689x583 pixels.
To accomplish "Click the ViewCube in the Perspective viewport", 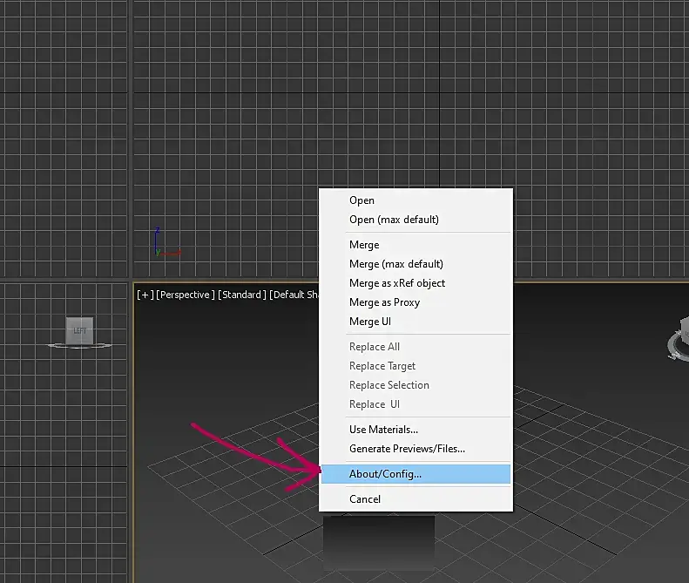I will pyautogui.click(x=679, y=338).
